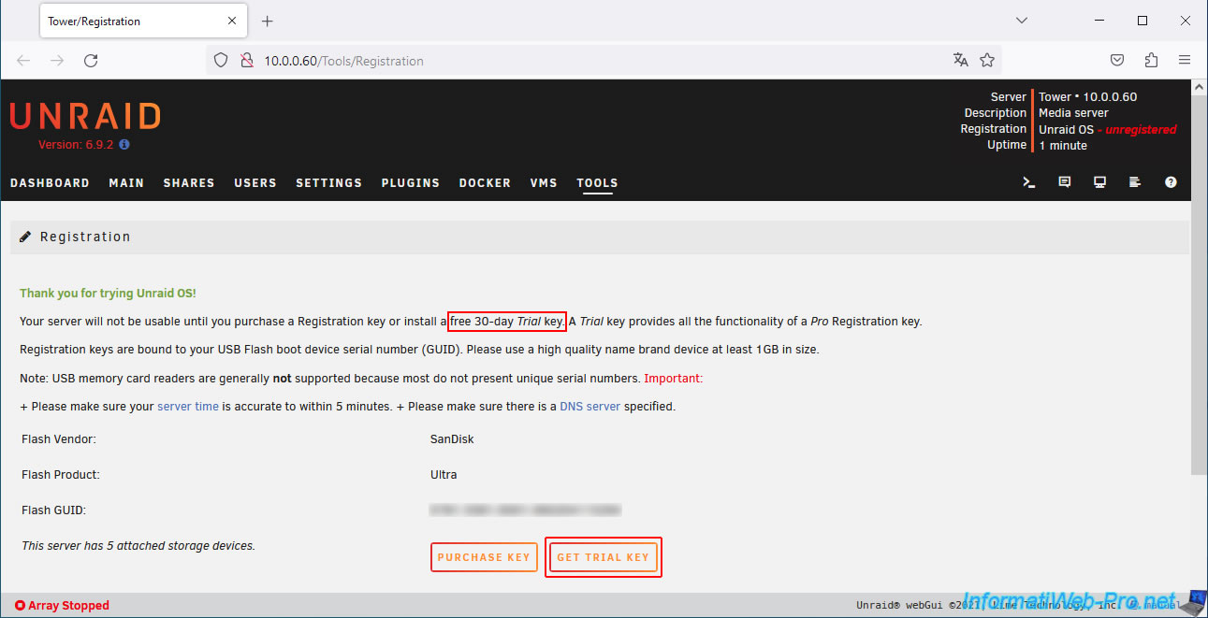Reload the page

91,60
